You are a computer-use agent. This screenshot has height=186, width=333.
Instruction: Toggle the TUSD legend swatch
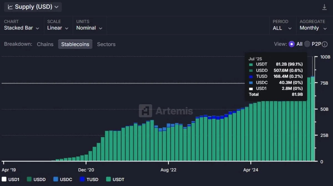pyautogui.click(x=82, y=179)
